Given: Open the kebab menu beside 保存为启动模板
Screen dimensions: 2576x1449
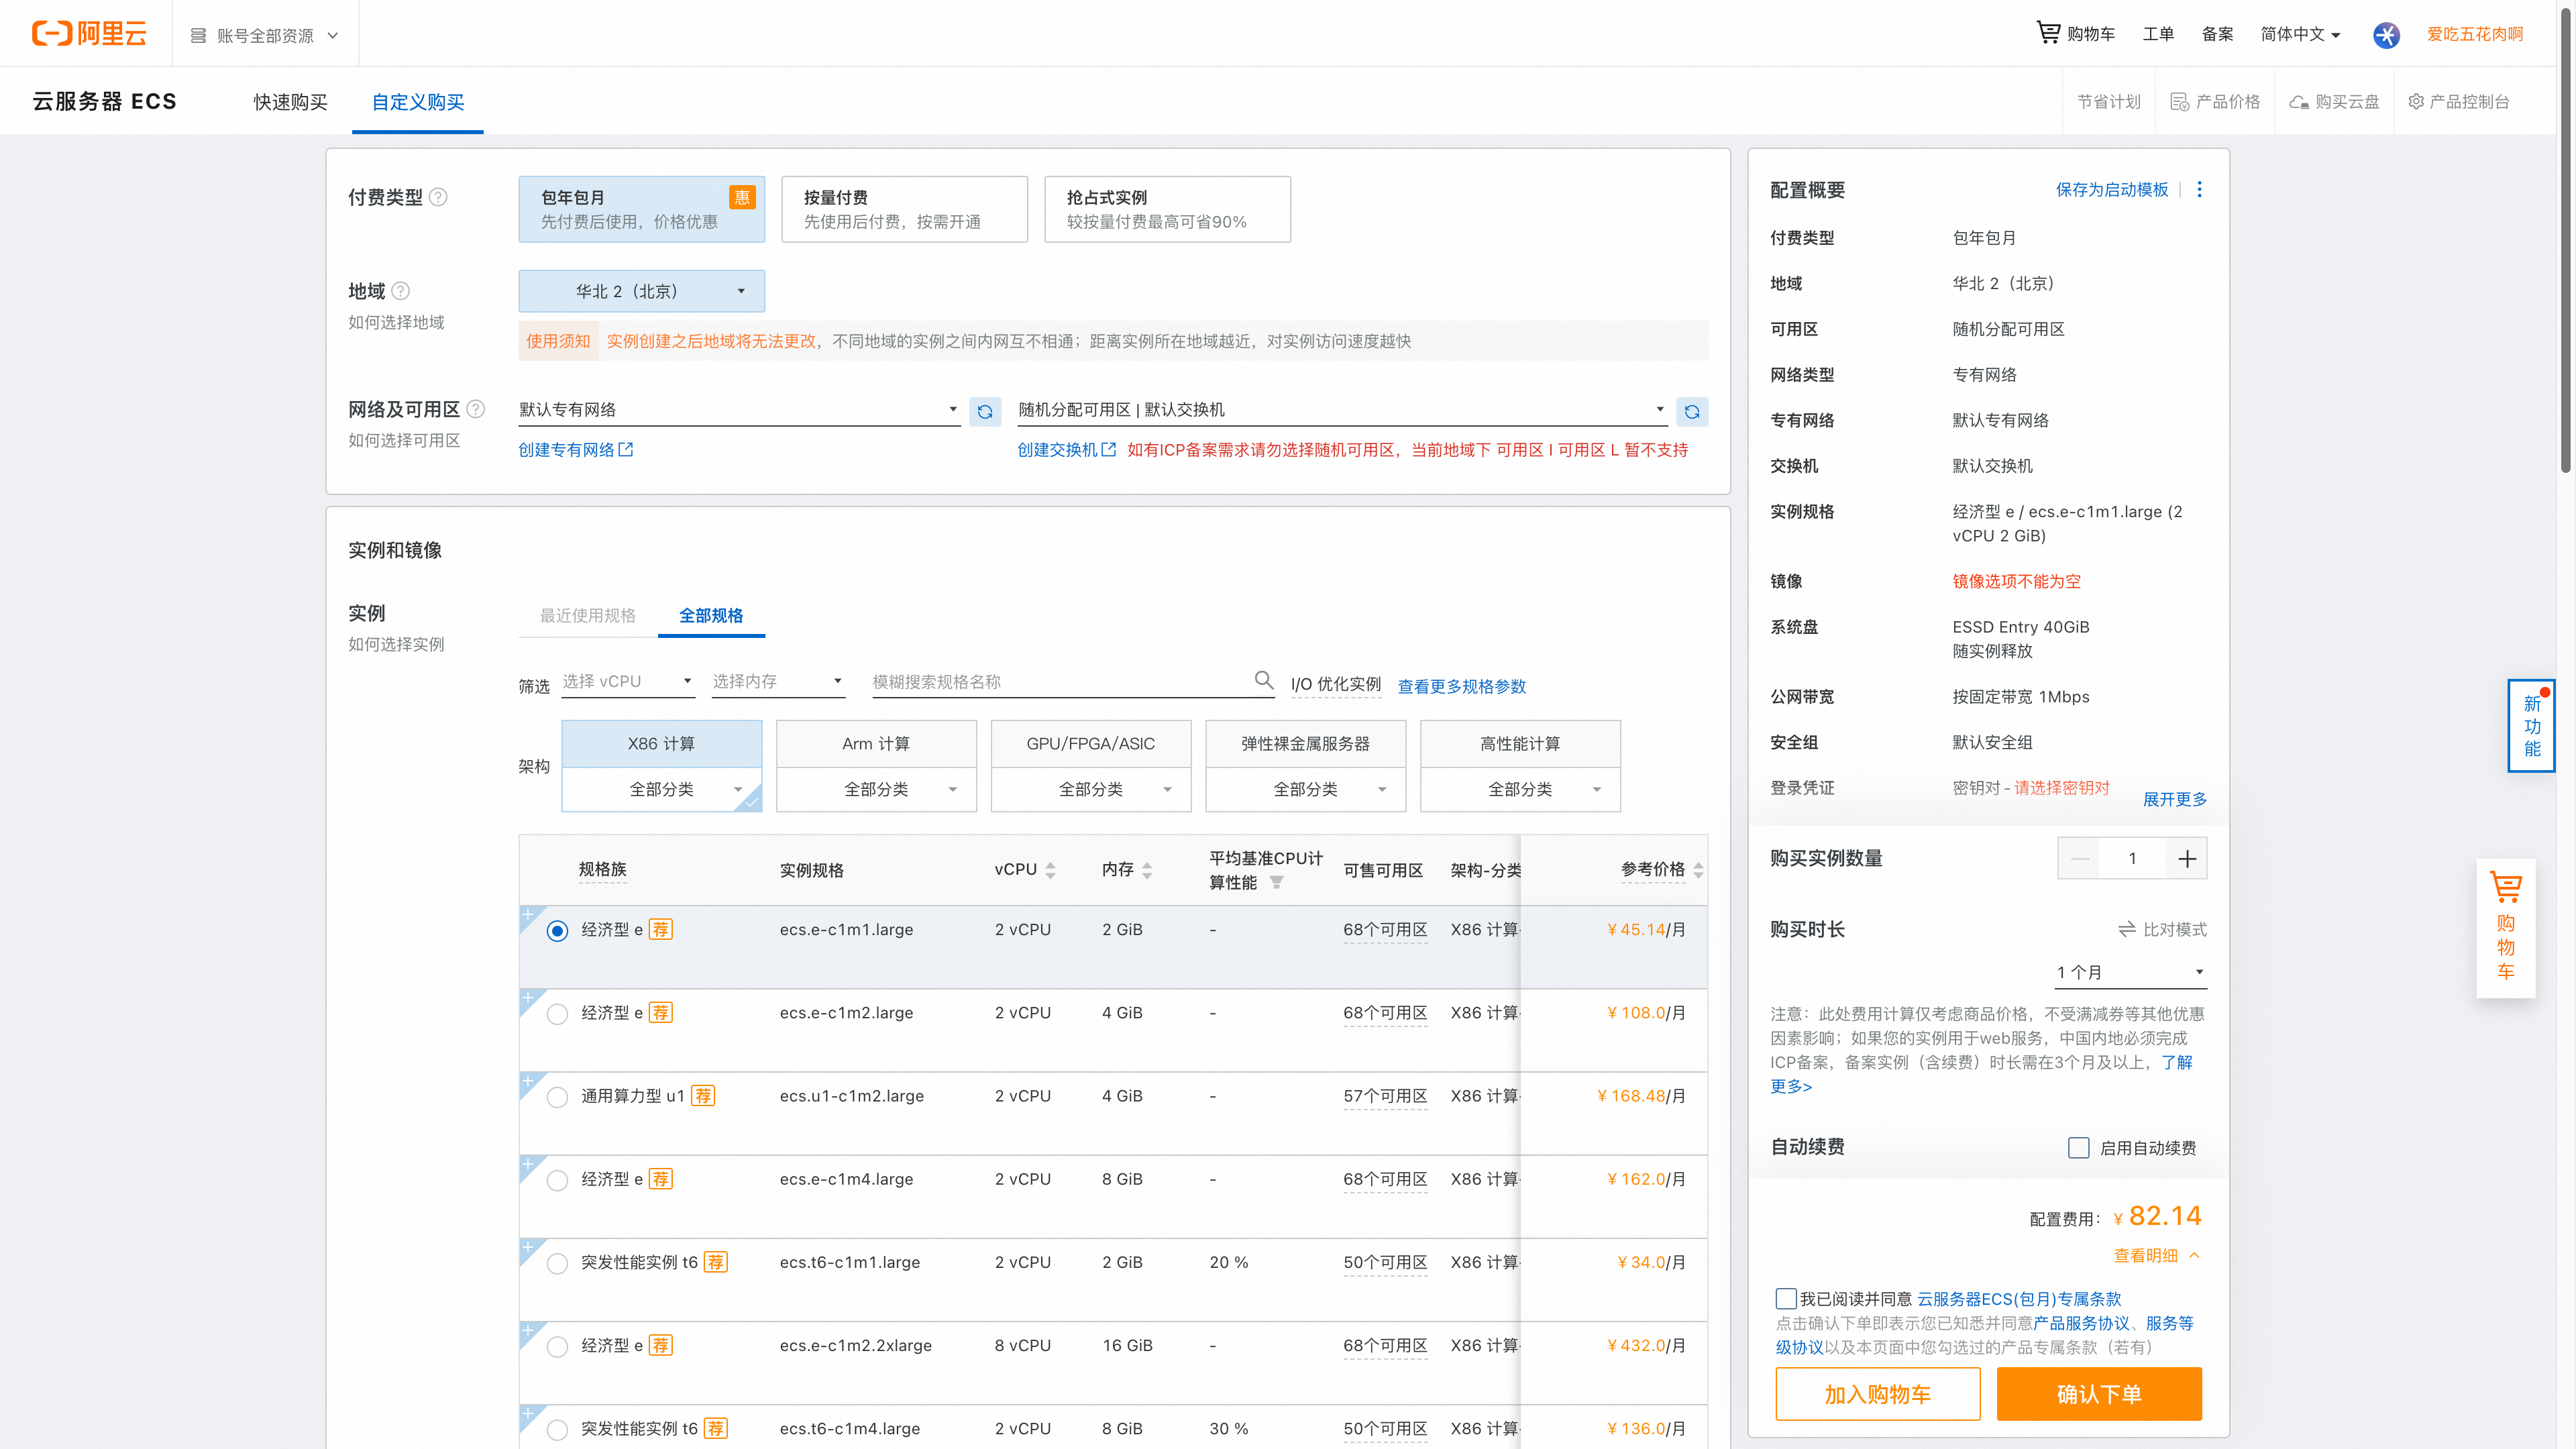Looking at the screenshot, I should coord(2199,189).
